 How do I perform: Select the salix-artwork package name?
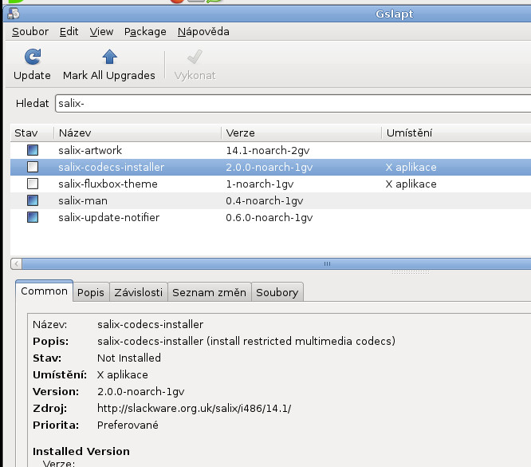pyautogui.click(x=90, y=150)
